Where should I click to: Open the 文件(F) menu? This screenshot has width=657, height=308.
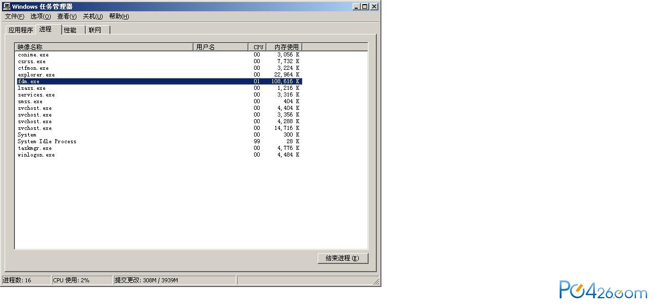(x=14, y=16)
